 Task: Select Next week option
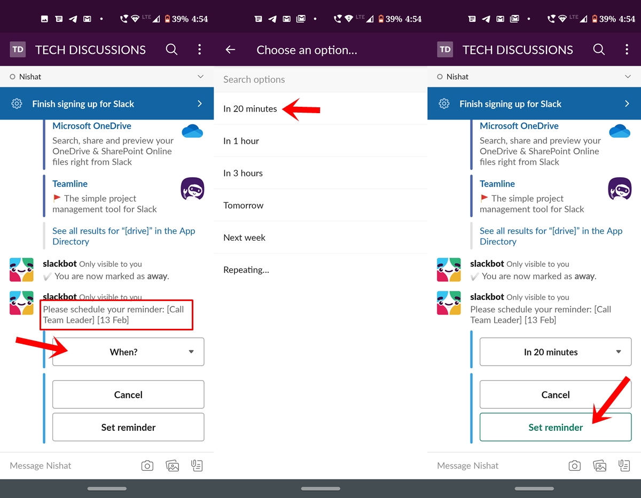click(x=320, y=238)
